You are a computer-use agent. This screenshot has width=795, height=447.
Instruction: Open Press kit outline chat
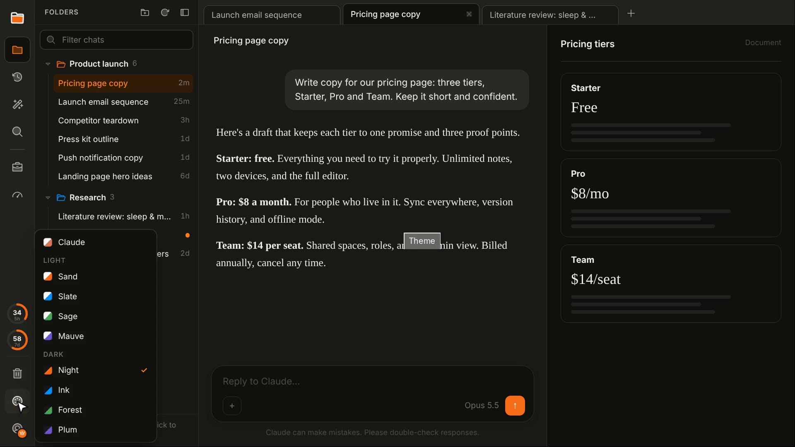123,139
